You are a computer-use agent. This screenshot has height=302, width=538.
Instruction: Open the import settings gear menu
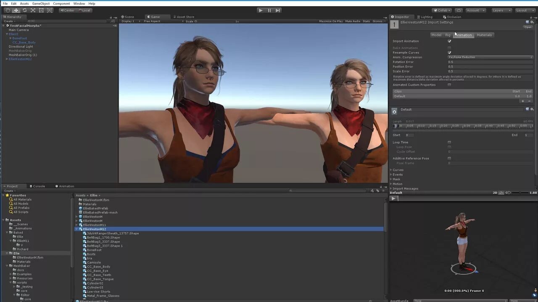tap(532, 22)
